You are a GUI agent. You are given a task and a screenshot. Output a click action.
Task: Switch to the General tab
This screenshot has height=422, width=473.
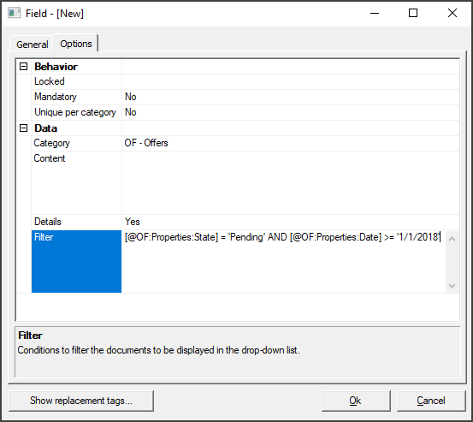pos(32,45)
